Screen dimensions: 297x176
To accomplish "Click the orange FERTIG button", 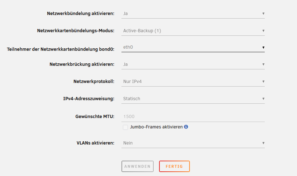I will pyautogui.click(x=174, y=166).
